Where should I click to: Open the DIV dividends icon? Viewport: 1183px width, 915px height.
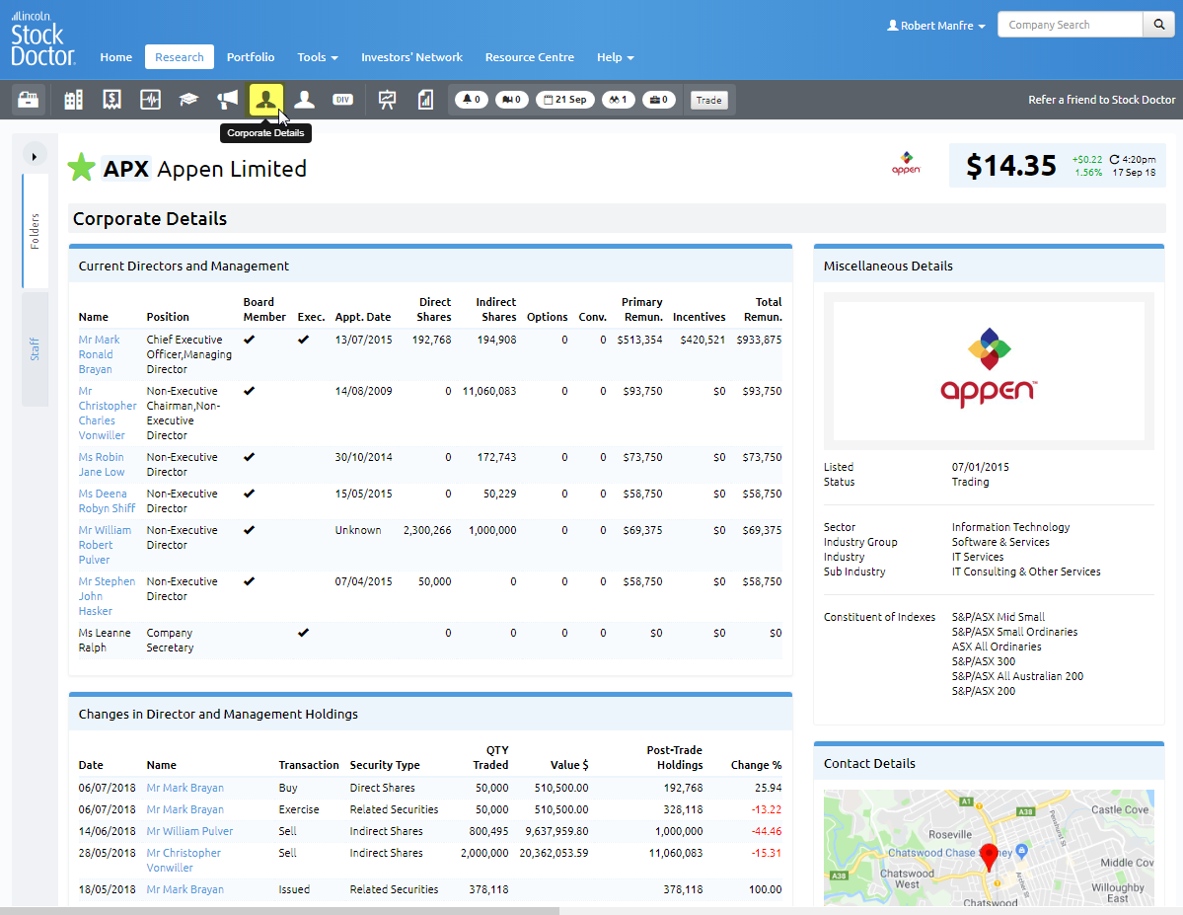[342, 100]
